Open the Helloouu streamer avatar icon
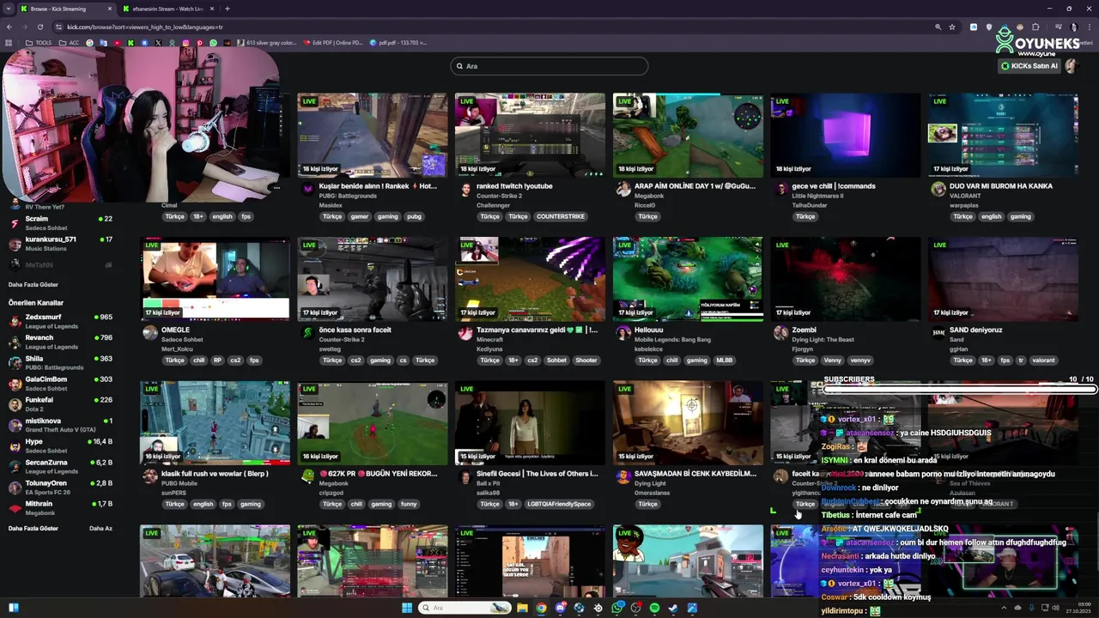 pyautogui.click(x=623, y=333)
